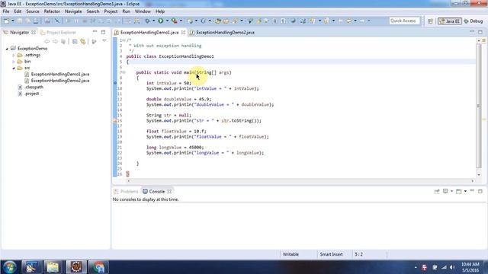Select ExceptionHandlingDemo2.java in Navigator tree
The image size is (488, 274).
[60, 81]
